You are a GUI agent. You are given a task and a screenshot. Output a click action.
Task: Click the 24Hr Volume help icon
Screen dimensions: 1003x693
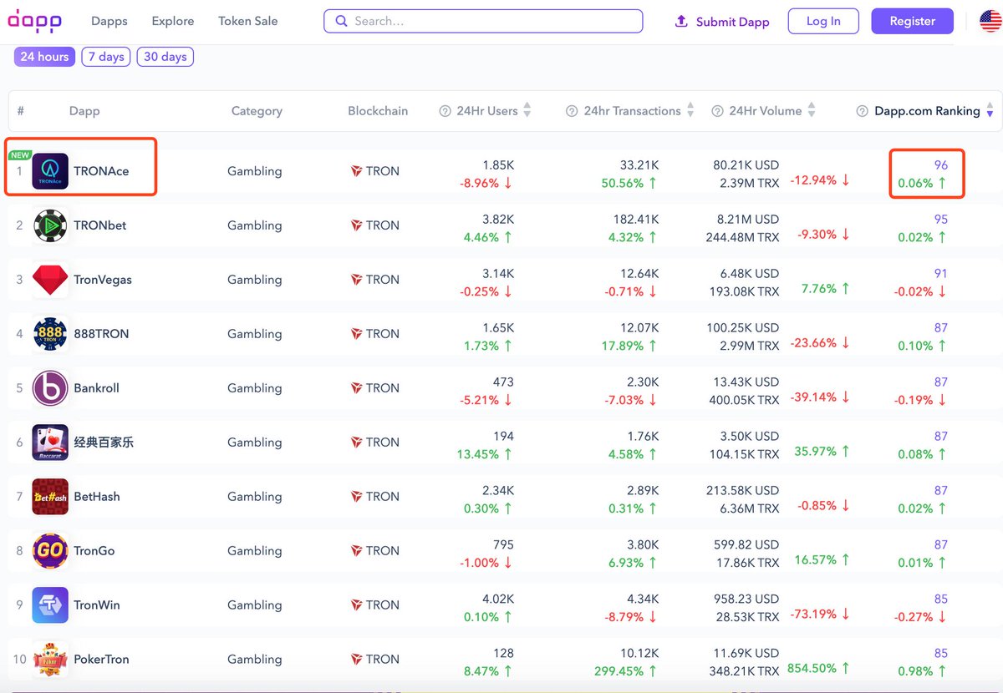click(x=717, y=111)
